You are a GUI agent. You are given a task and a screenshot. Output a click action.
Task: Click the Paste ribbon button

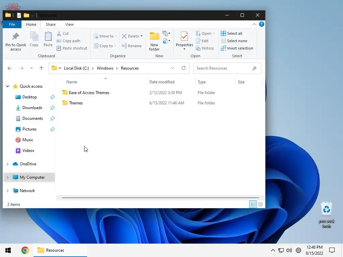tap(48, 39)
